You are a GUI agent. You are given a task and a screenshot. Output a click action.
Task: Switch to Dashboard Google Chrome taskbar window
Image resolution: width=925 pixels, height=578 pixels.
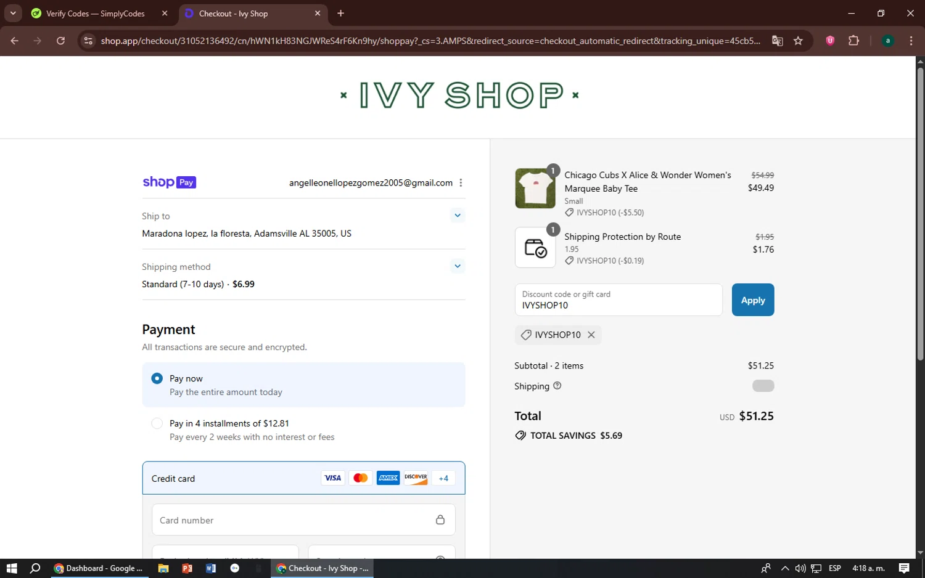99,568
